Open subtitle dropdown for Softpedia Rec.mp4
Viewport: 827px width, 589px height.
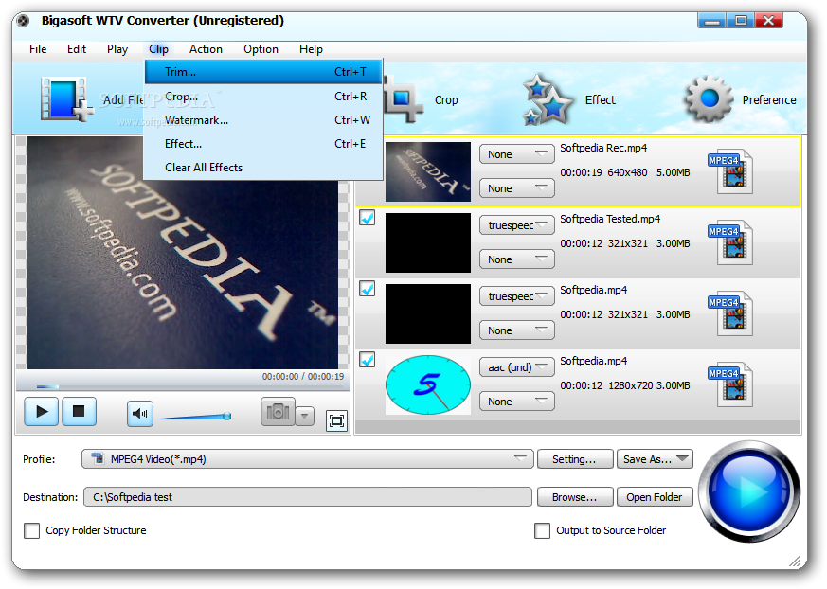click(x=517, y=188)
